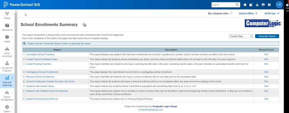289x113 pixels.
Task: Open the Invalid Pending Transfers report
Action: click(x=39, y=64)
